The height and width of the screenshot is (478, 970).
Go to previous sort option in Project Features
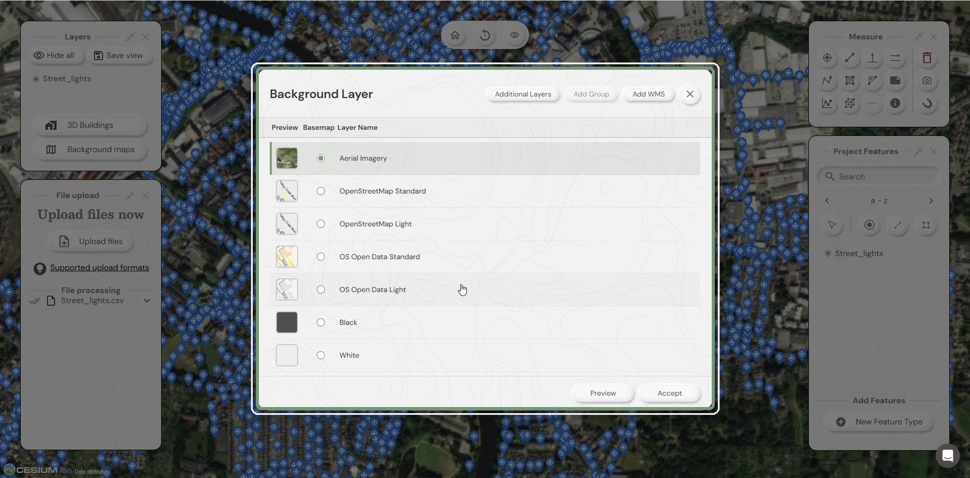pos(827,201)
